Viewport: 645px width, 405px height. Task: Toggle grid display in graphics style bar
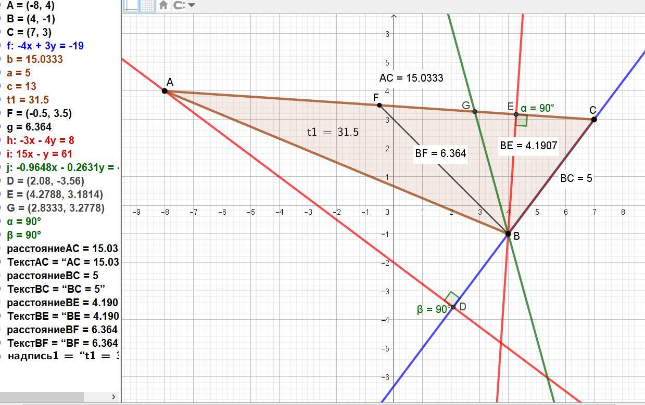coord(147,5)
